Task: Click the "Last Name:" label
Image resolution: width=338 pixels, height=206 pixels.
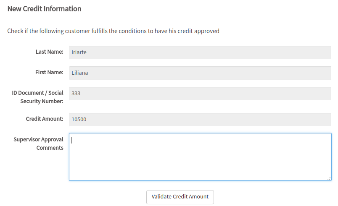Action: 50,52
